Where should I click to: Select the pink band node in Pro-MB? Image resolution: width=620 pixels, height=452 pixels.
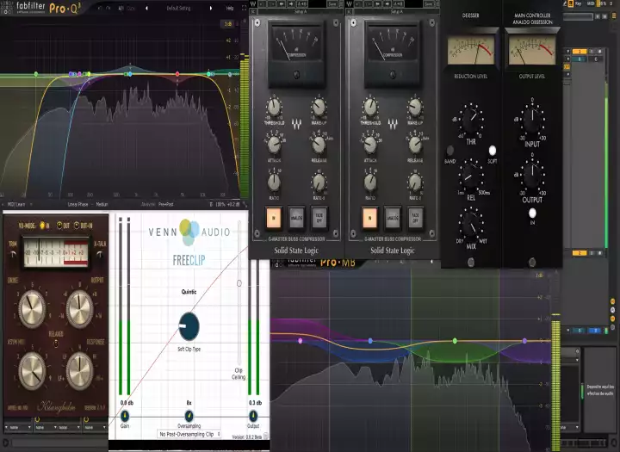coord(301,340)
